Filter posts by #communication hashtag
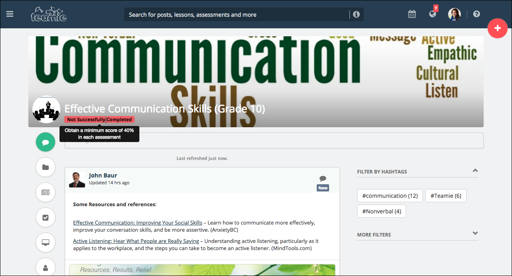 (x=390, y=196)
